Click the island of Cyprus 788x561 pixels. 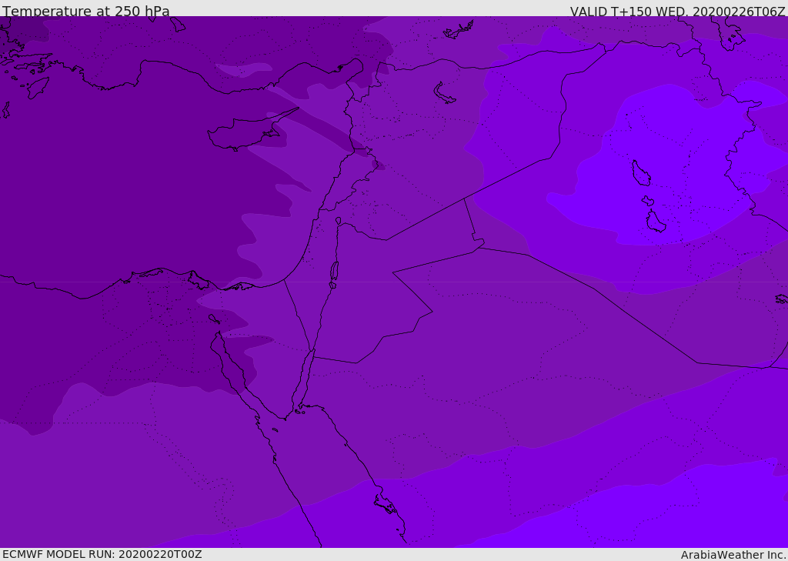(x=246, y=132)
